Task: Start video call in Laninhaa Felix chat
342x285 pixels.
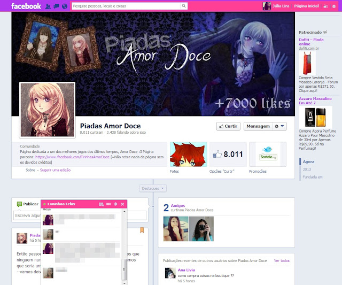Action: 108,204
